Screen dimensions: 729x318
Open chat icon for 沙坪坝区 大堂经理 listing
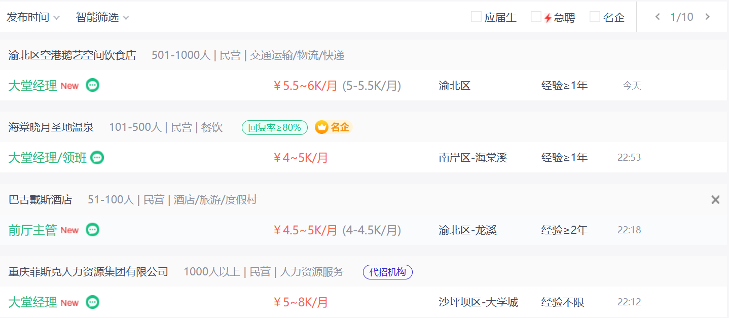[x=92, y=302]
